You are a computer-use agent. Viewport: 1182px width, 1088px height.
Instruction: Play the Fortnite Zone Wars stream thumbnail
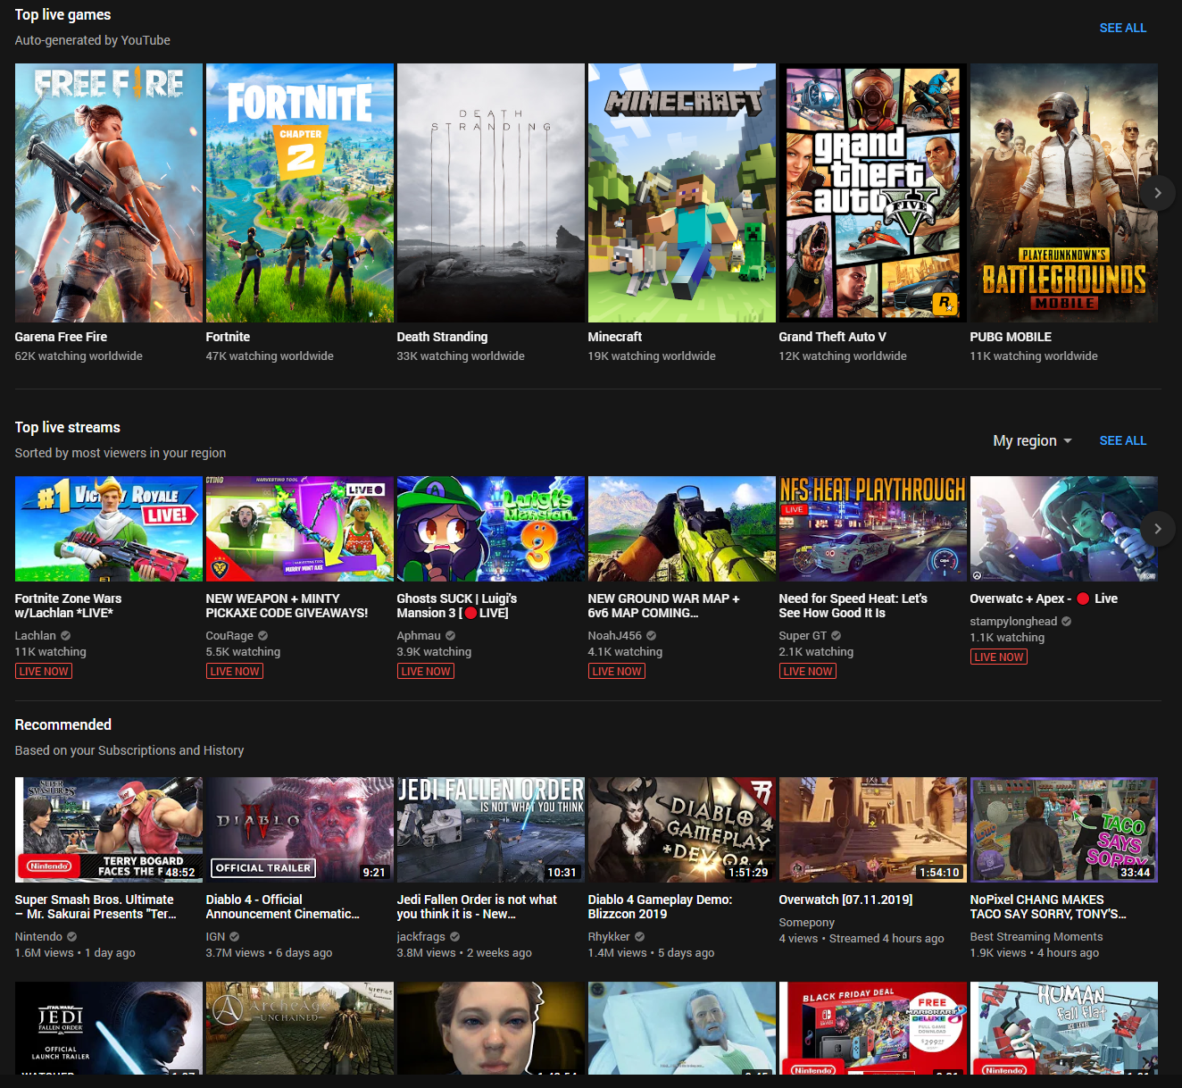click(x=109, y=529)
